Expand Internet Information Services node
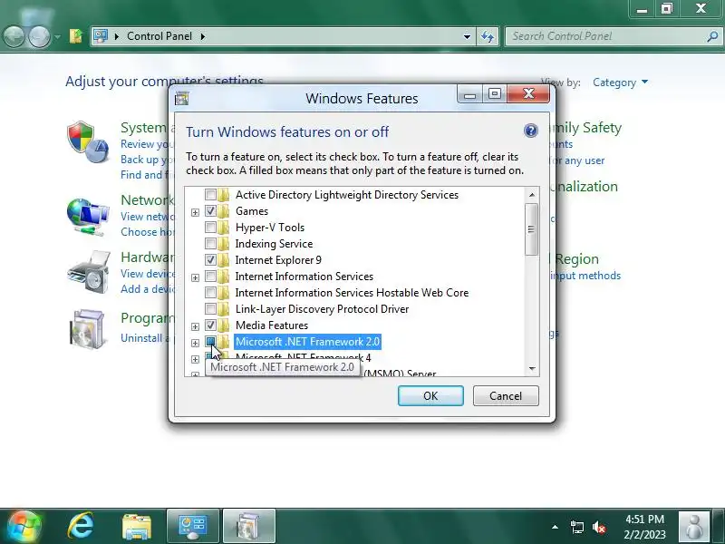725x544 pixels. tap(195, 277)
